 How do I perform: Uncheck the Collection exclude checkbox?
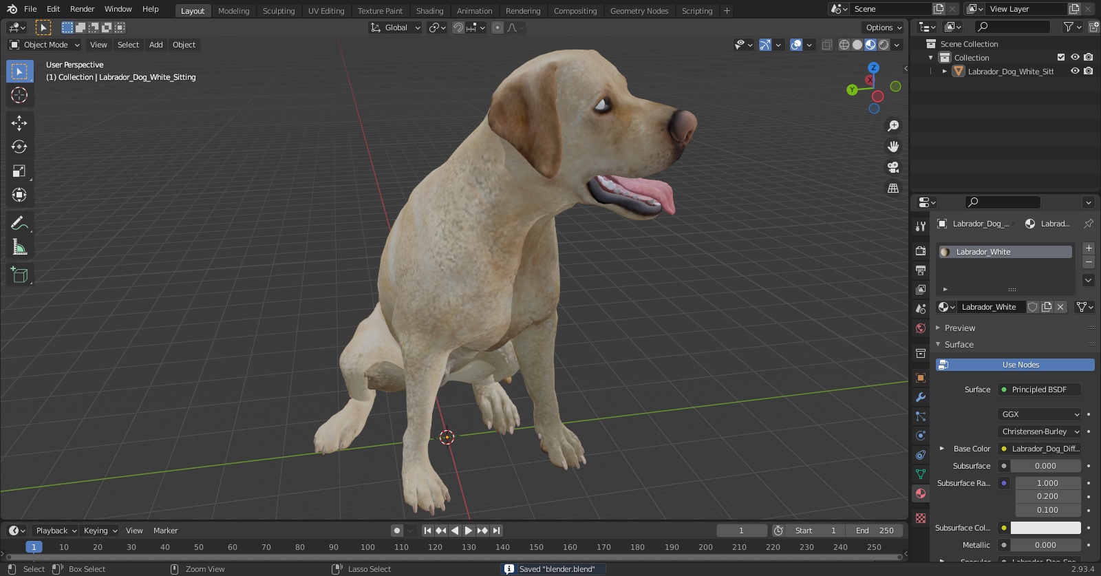[x=1061, y=57]
